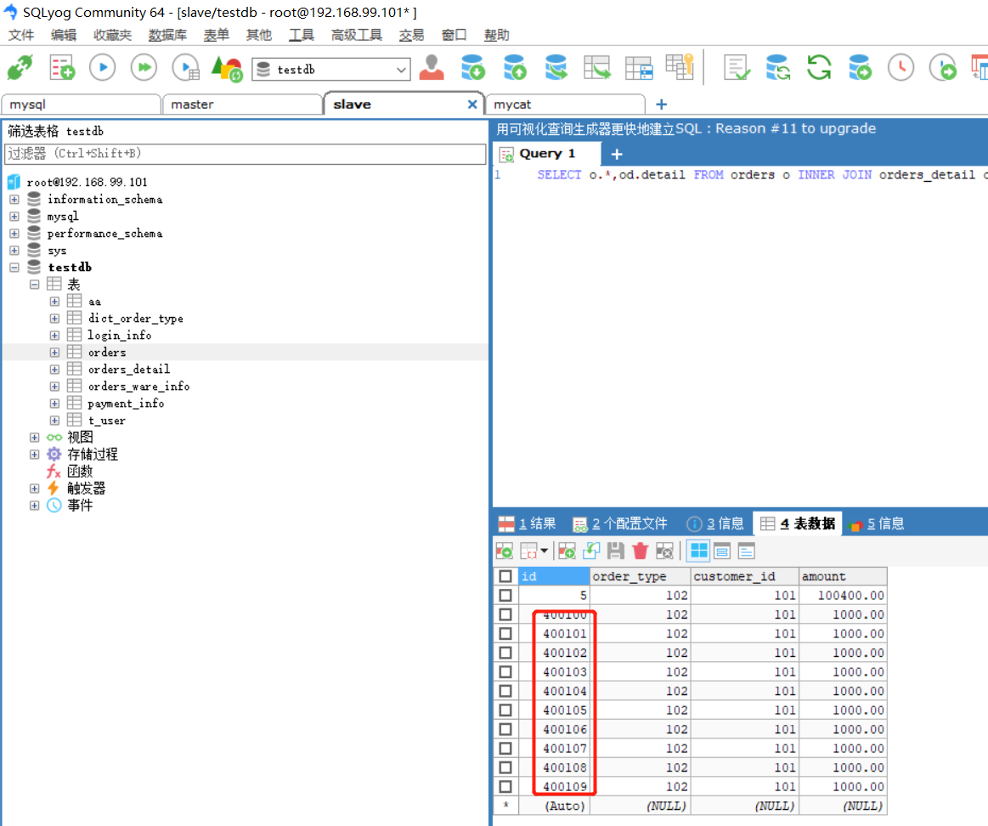Expand the orders table node

pos(55,353)
